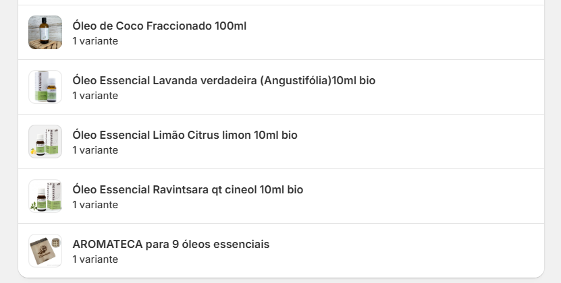Viewport: 561px width, 283px height.
Task: Click the Limão Citrus limon product image
Action: click(45, 141)
